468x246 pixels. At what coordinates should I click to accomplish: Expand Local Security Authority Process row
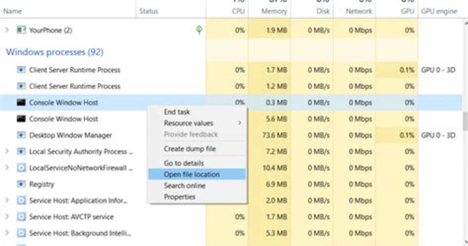click(7, 151)
